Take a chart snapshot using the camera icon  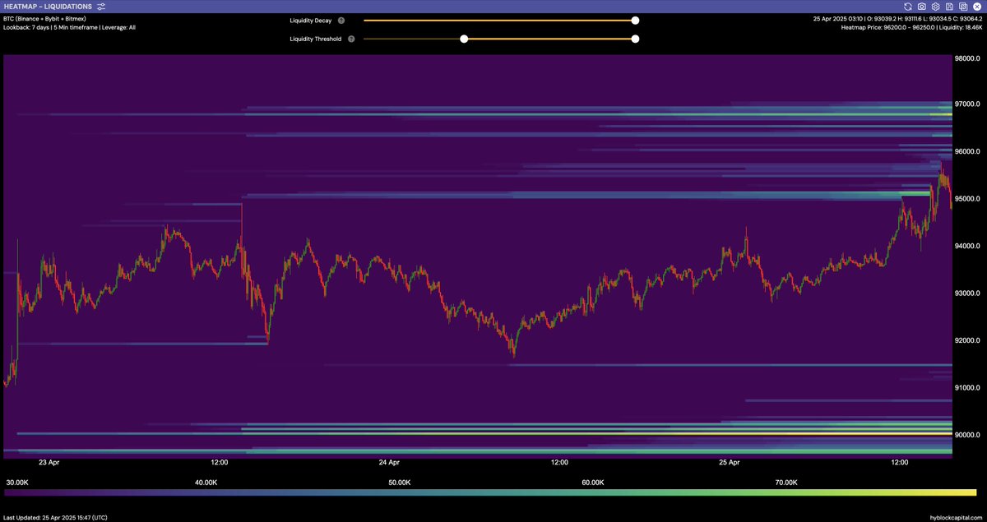(921, 6)
